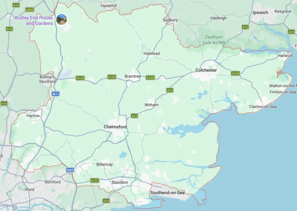Viewport: 297px width, 211px height.
Task: Select the Ipswich town label
Action: (x=260, y=13)
